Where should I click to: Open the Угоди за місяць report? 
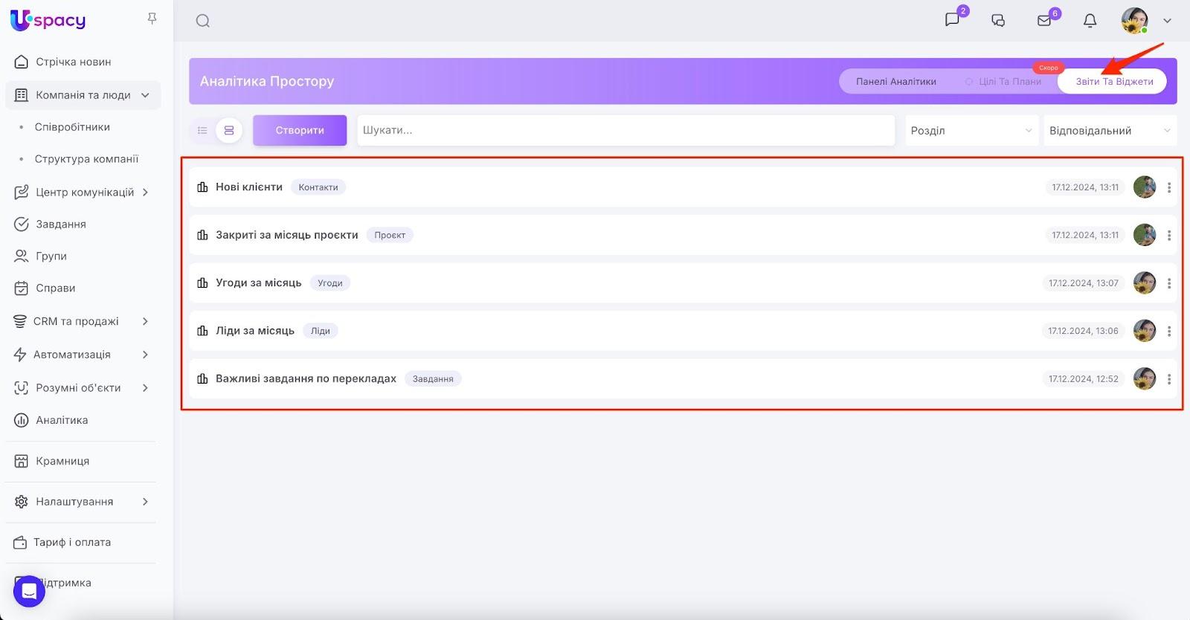259,282
